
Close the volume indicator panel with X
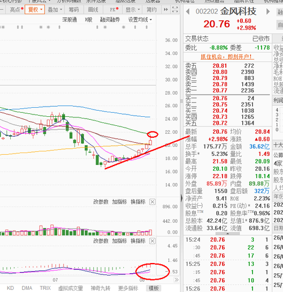152,202
